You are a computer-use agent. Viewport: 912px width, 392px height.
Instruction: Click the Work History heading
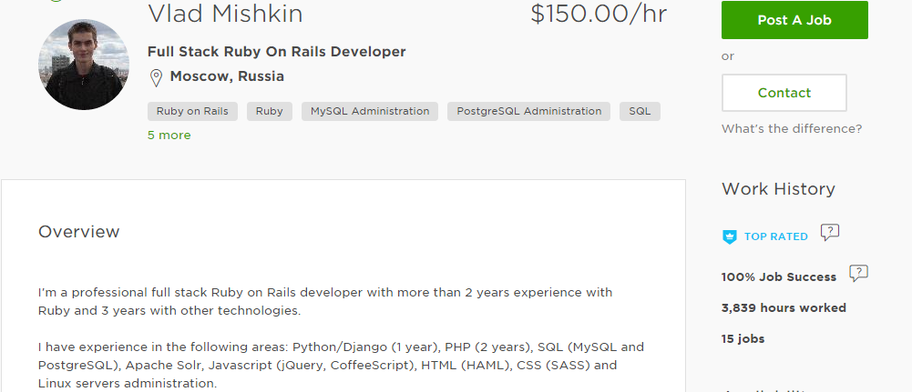(x=778, y=189)
